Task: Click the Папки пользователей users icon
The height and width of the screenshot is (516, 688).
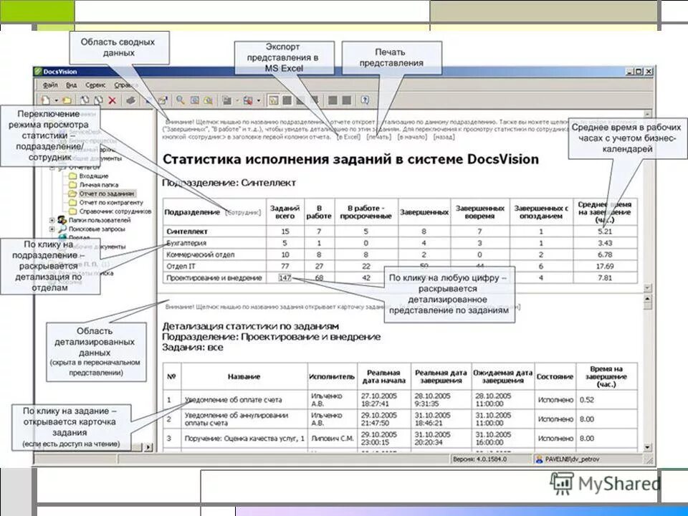Action: coord(62,220)
